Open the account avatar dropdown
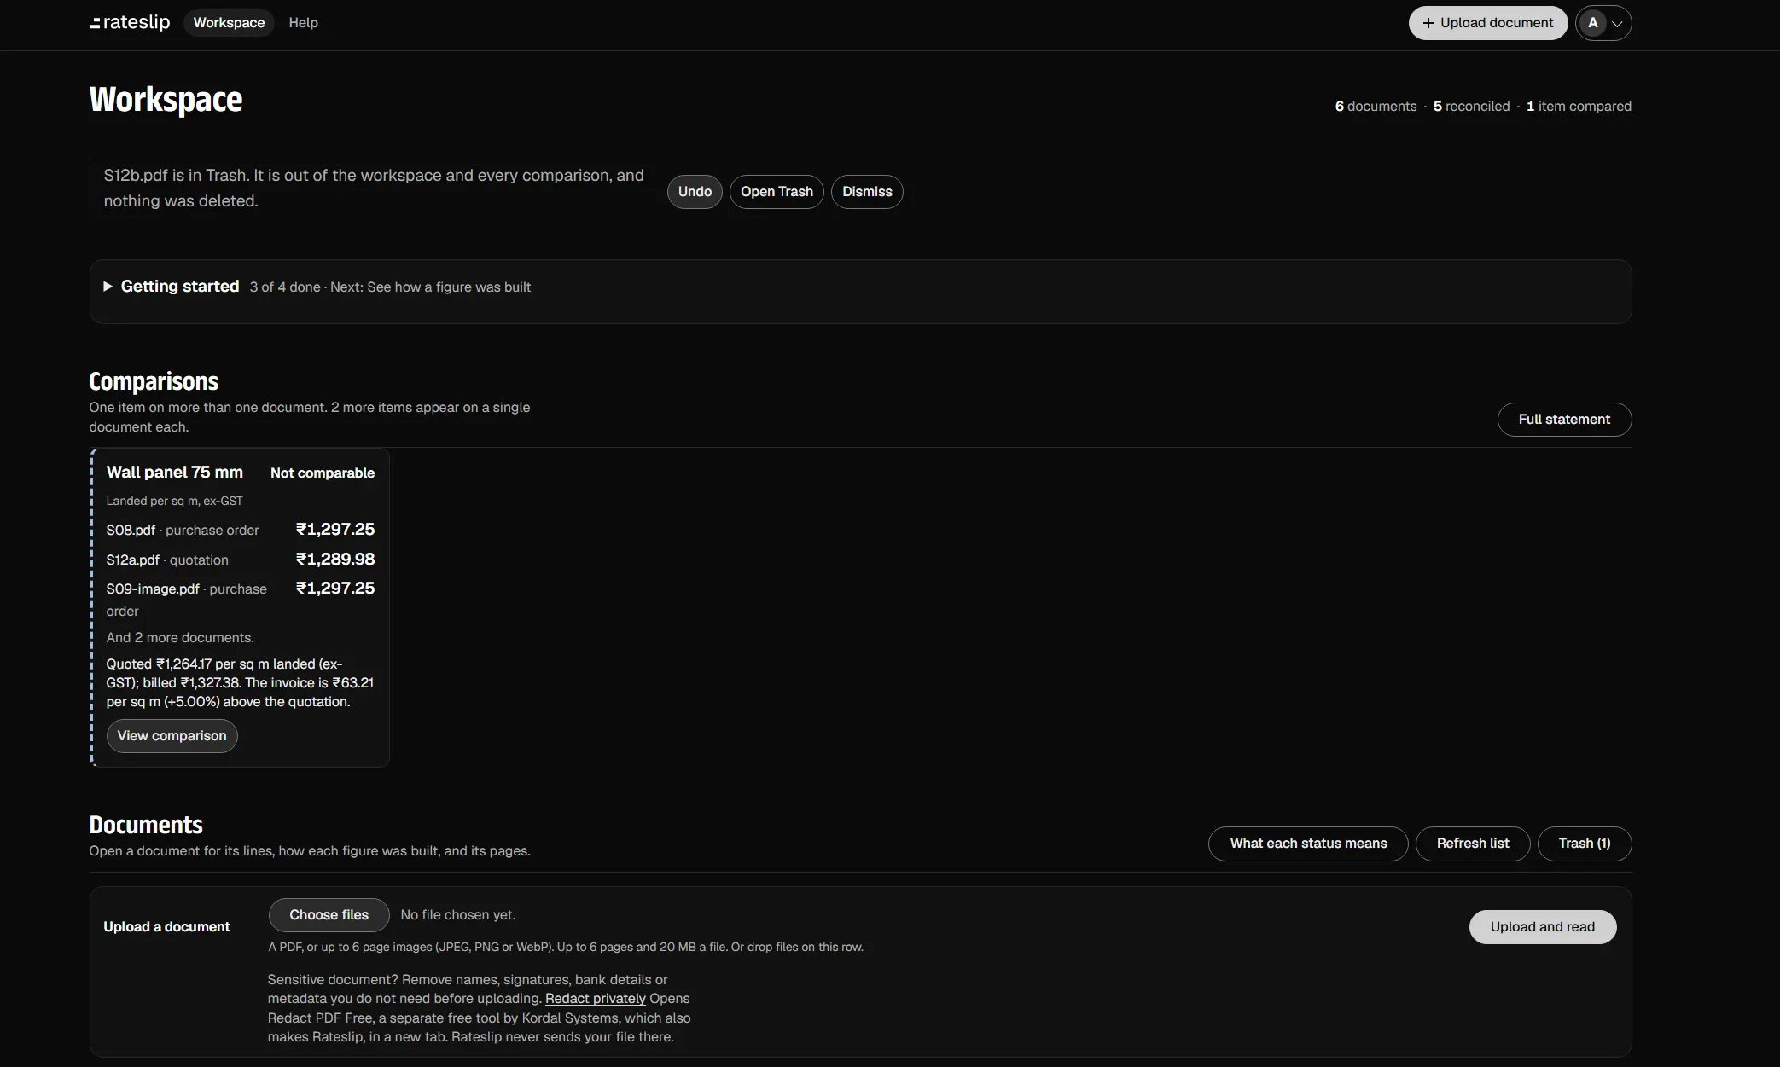Image resolution: width=1780 pixels, height=1067 pixels. [1603, 23]
